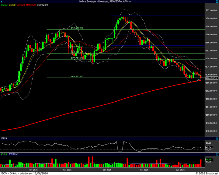Screen dimensions: 219x175
Task: Click the MMS22 volume average label
Action: click(x=13, y=154)
